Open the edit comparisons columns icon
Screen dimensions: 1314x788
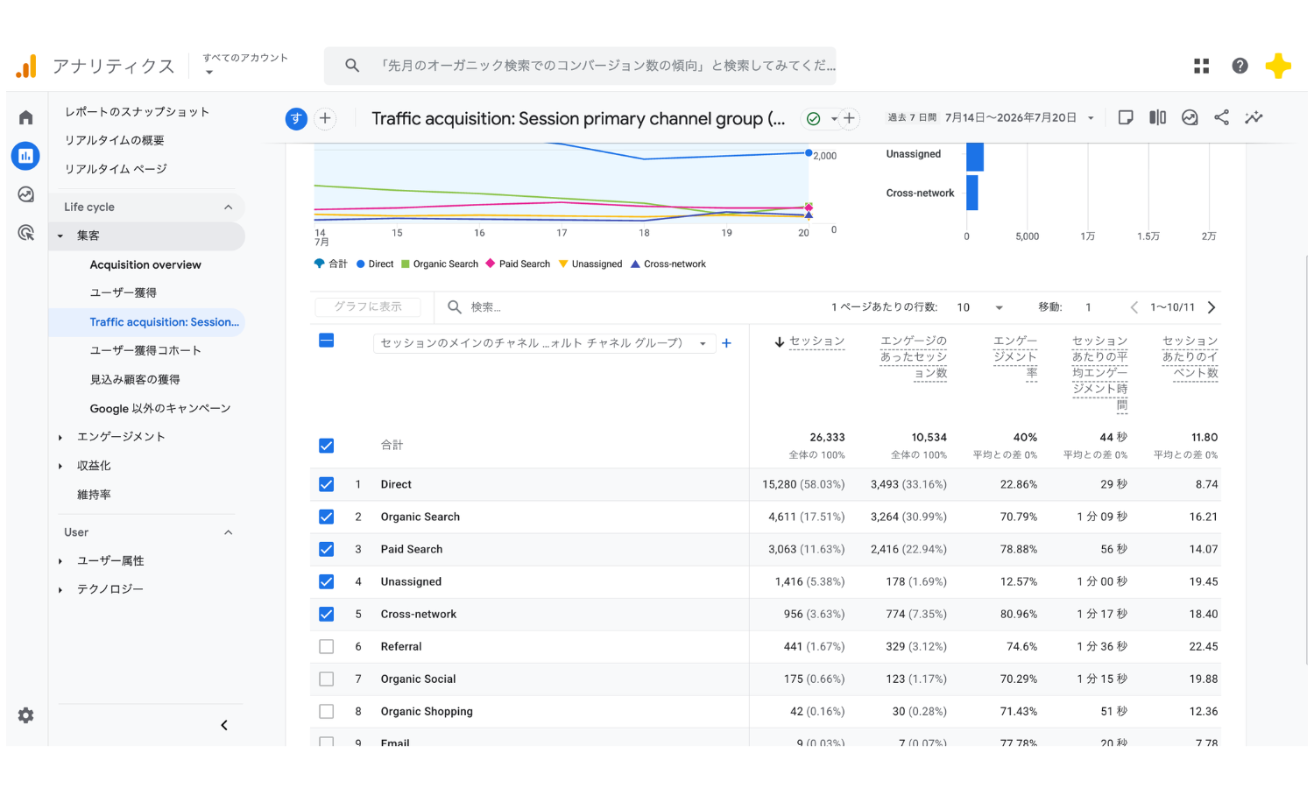(x=1157, y=117)
